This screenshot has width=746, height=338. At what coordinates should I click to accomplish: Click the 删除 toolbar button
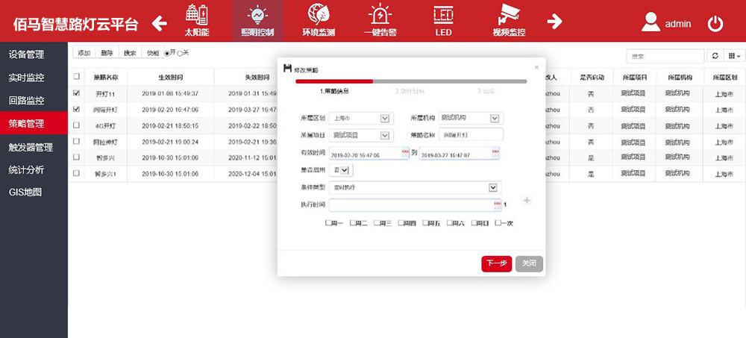point(107,53)
